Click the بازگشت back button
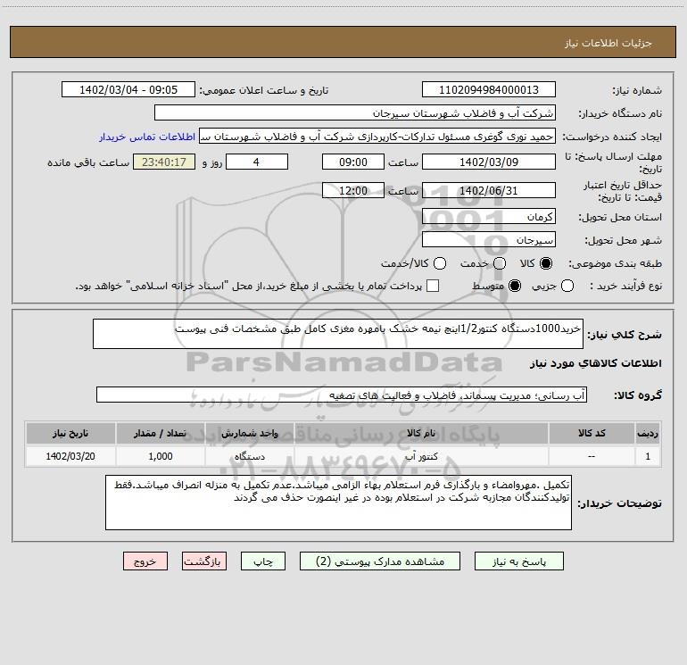Image resolution: width=687 pixels, height=665 pixels. pyautogui.click(x=204, y=561)
